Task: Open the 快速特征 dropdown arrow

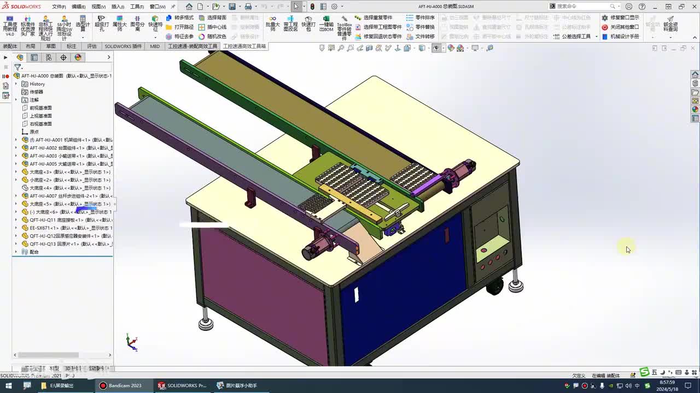Action: pyautogui.click(x=155, y=37)
